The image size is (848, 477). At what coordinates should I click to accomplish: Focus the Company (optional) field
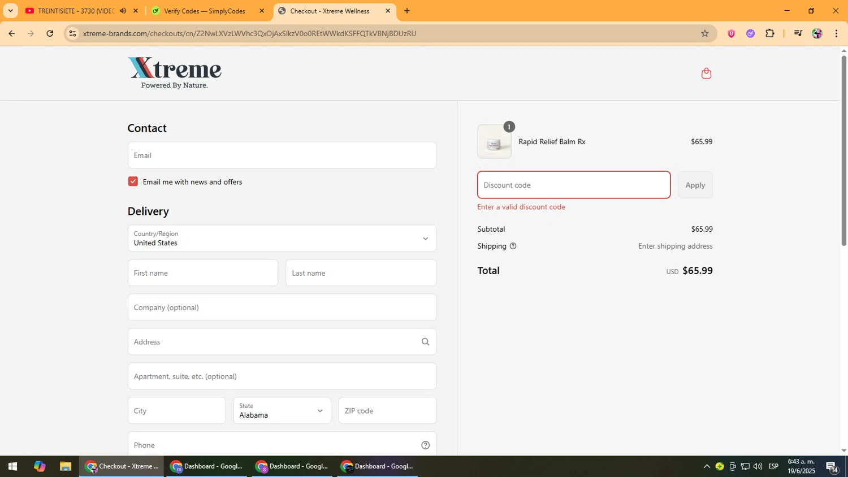tap(282, 307)
